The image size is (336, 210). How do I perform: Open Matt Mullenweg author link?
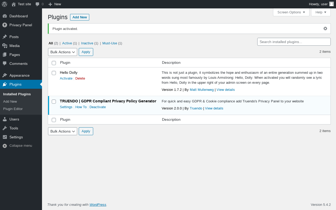click(202, 90)
